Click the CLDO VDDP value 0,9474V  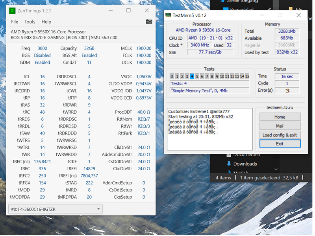pyautogui.click(x=144, y=84)
